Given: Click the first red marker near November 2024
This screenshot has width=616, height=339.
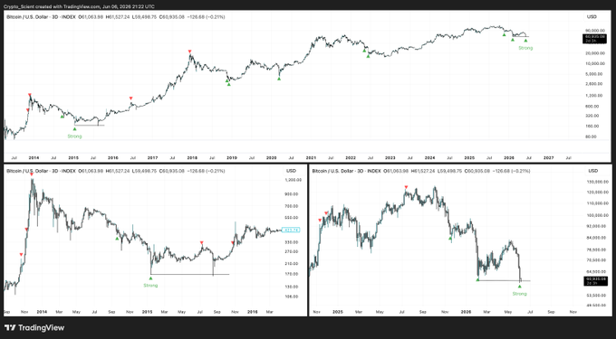Looking at the screenshot, I should pyautogui.click(x=320, y=221).
